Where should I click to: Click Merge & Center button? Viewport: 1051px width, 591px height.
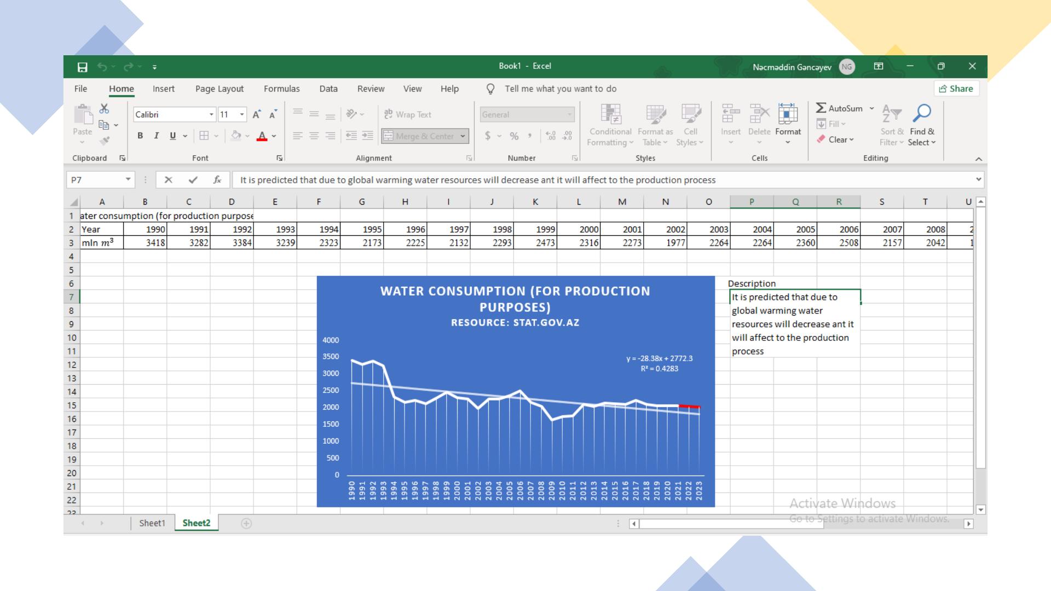(420, 136)
